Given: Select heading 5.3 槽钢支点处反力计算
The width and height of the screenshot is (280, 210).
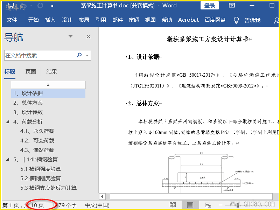Looking at the screenshot, I should coord(48,188).
